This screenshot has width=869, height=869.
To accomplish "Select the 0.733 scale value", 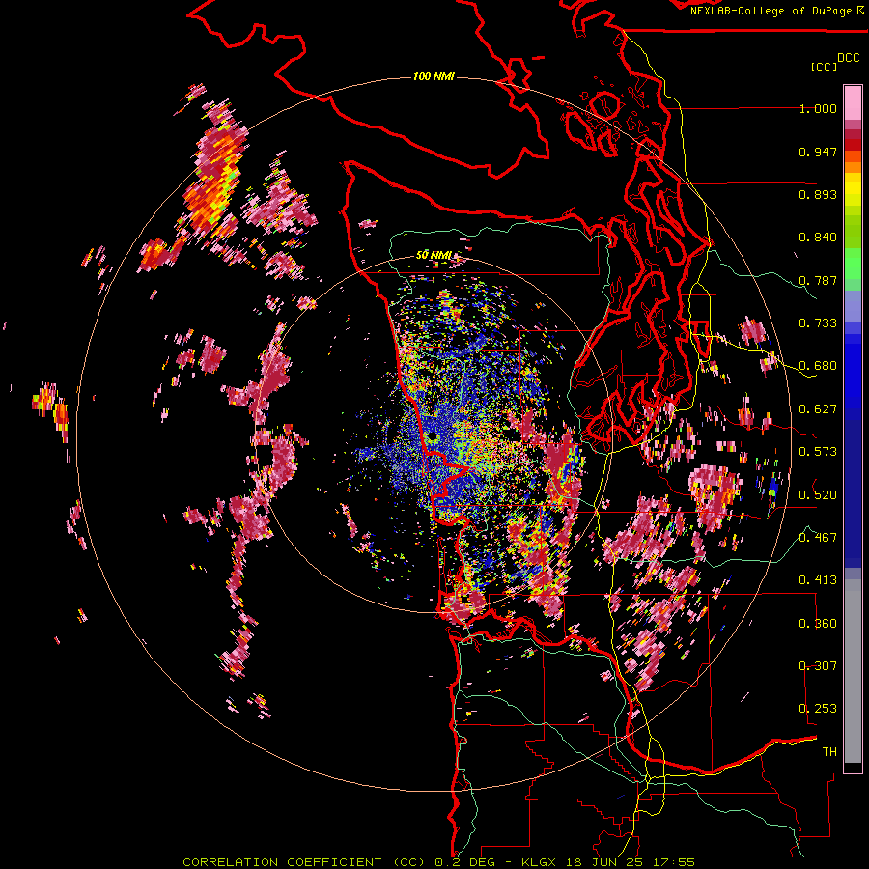I will pyautogui.click(x=818, y=323).
